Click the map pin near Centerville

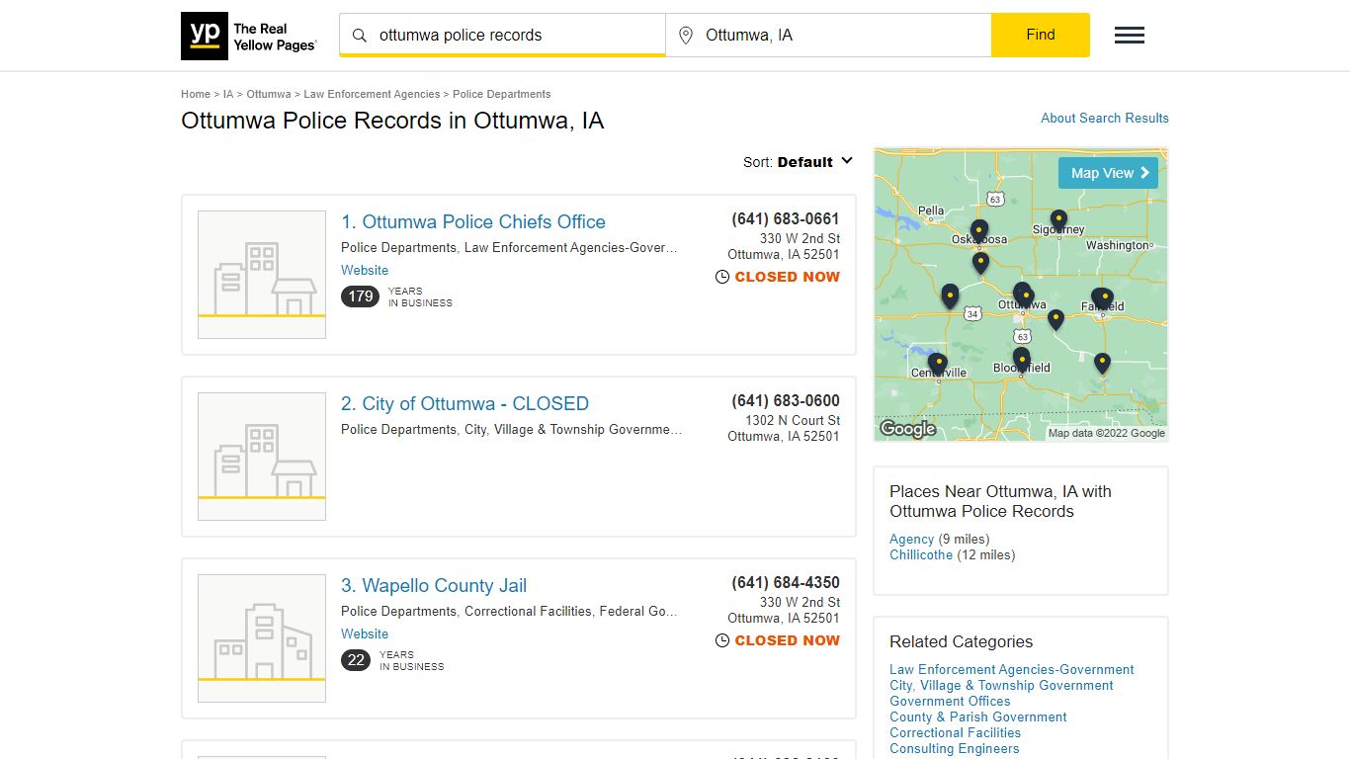pyautogui.click(x=938, y=365)
